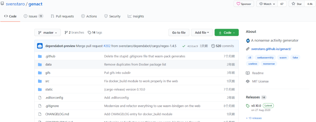The height and width of the screenshot is (122, 316).
Task: Open the master branch dropdown
Action: pyautogui.click(x=47, y=33)
